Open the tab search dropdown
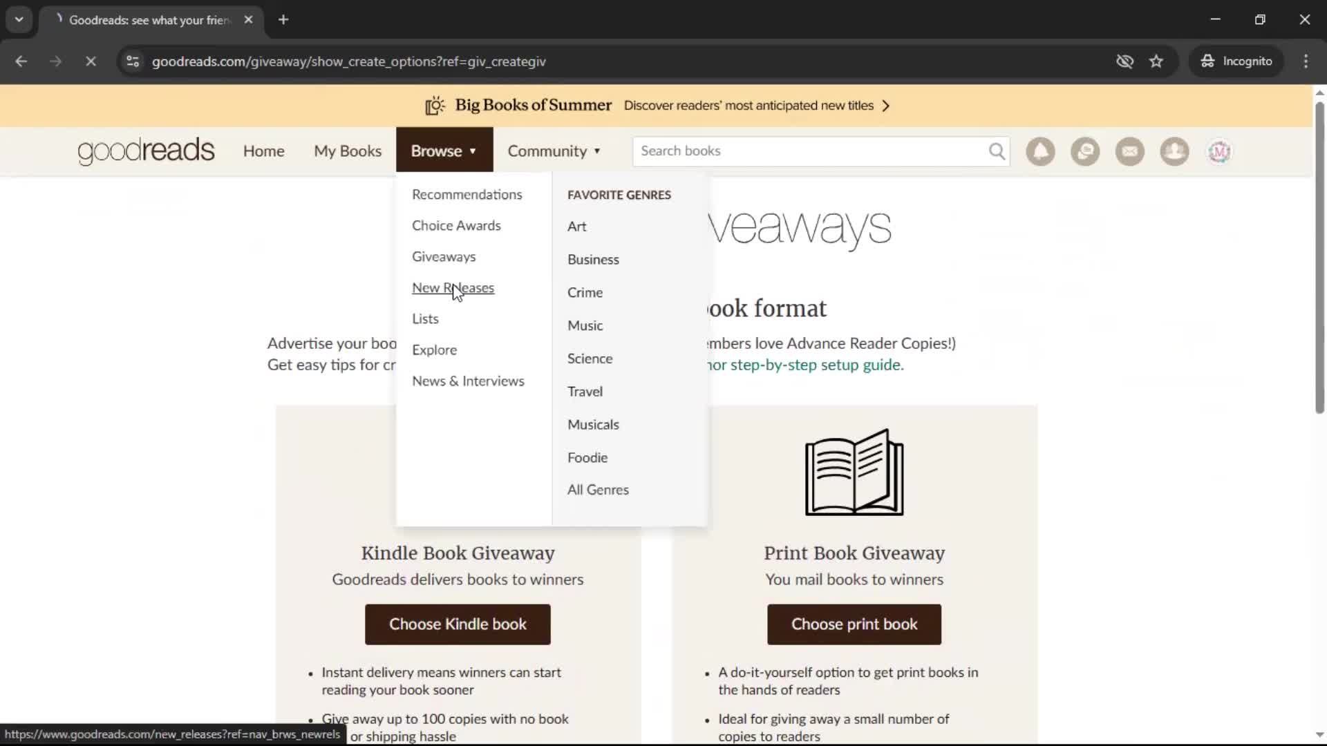1327x746 pixels. pyautogui.click(x=19, y=20)
